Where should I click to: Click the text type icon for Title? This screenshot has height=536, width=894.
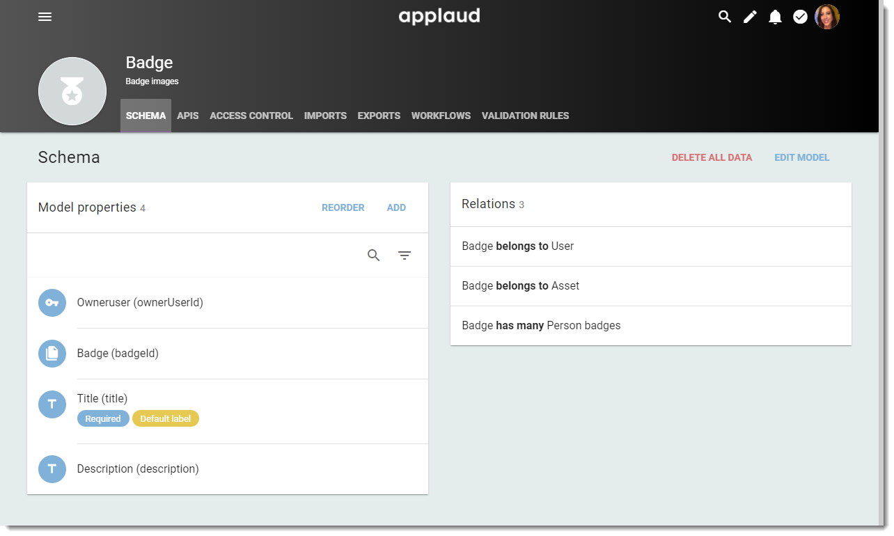(x=52, y=404)
